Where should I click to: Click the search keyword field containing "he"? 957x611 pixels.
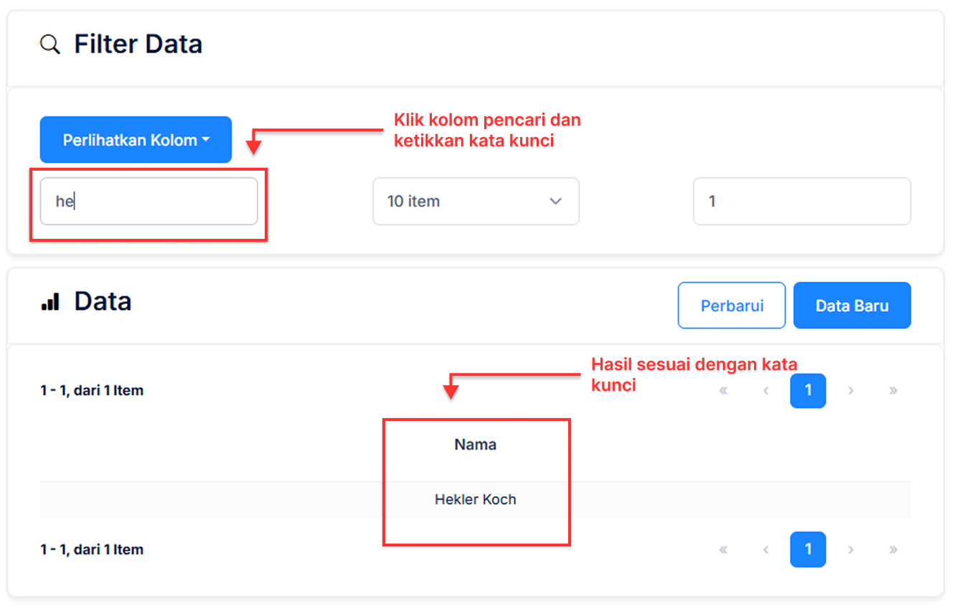(148, 202)
